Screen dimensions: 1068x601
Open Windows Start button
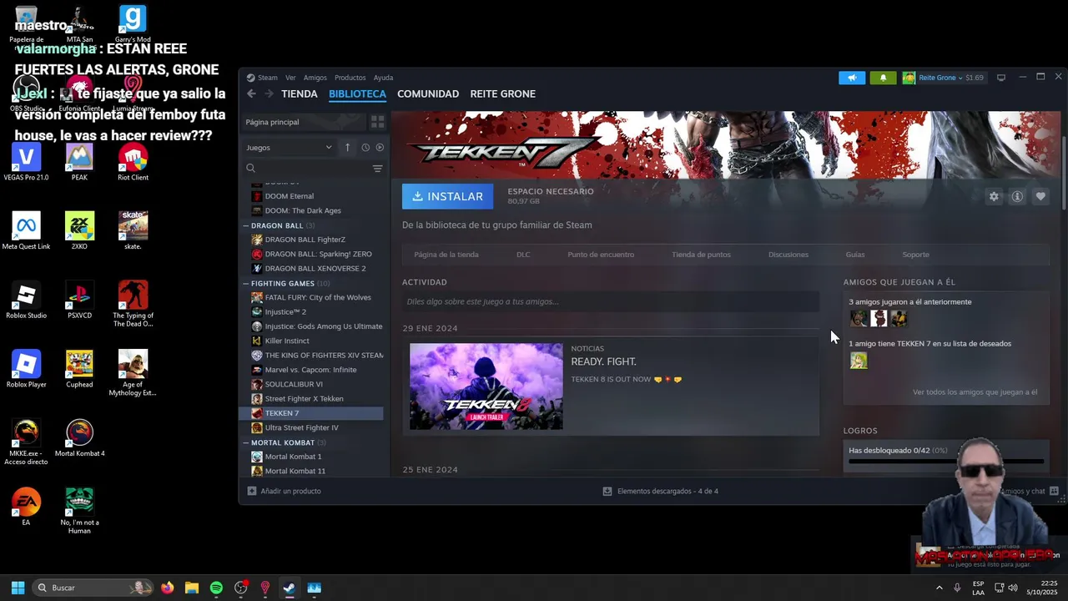tap(18, 588)
